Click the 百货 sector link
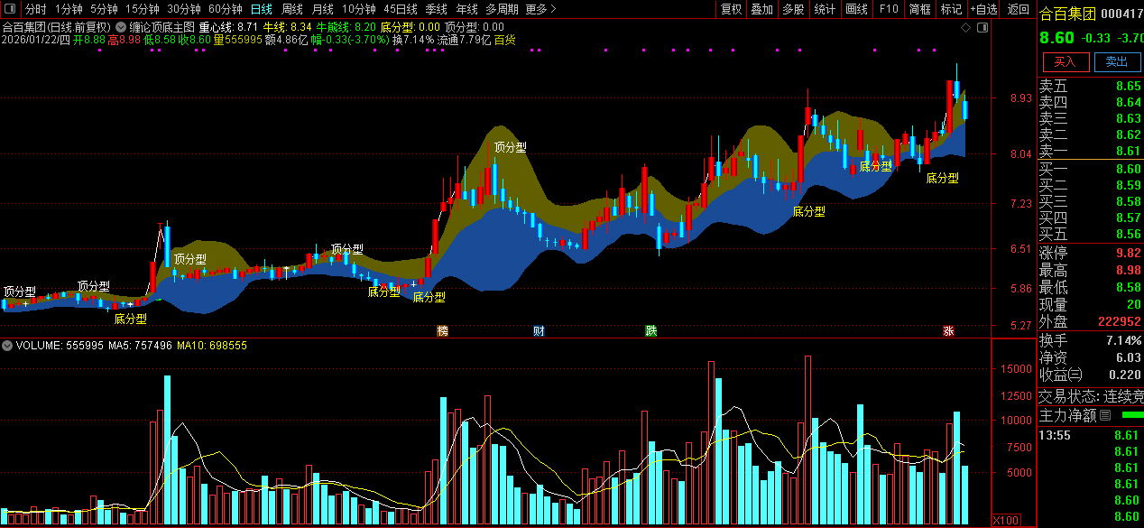This screenshot has height=528, width=1144. pyautogui.click(x=504, y=40)
